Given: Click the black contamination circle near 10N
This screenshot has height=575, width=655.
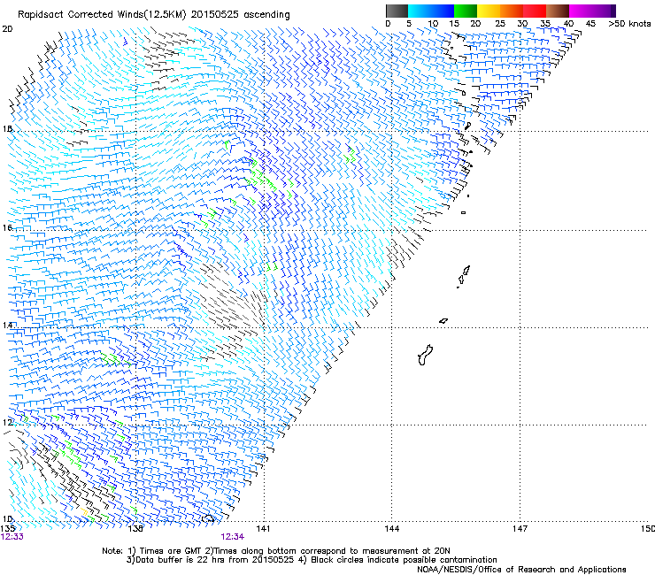Looking at the screenshot, I should (x=208, y=518).
